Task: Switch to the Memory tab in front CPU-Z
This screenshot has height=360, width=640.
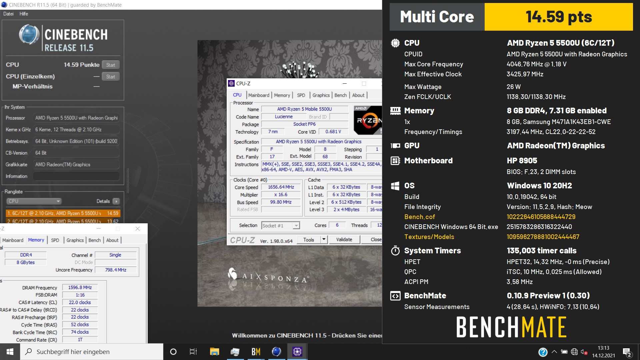Action: coord(282,95)
